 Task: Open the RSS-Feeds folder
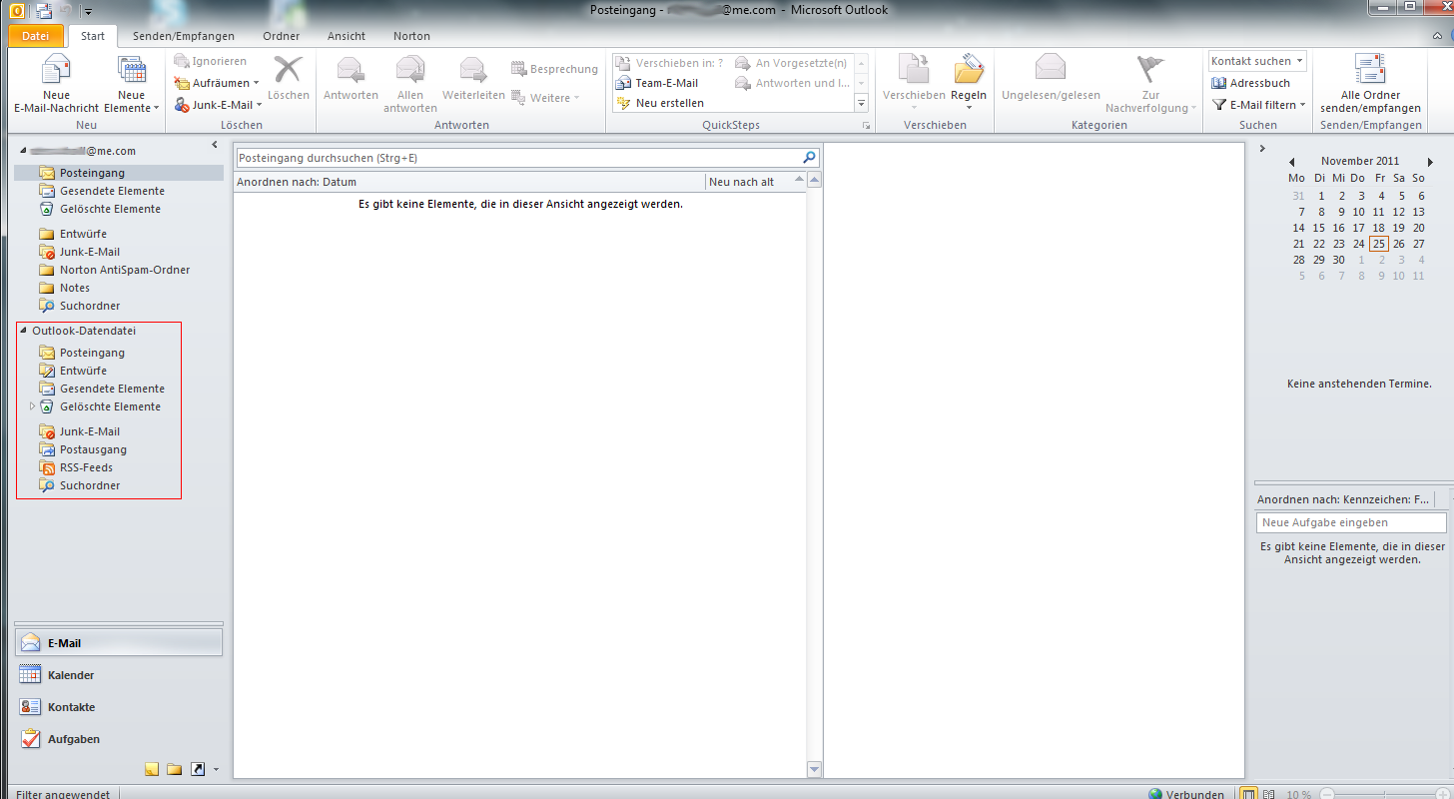pyautogui.click(x=86, y=467)
